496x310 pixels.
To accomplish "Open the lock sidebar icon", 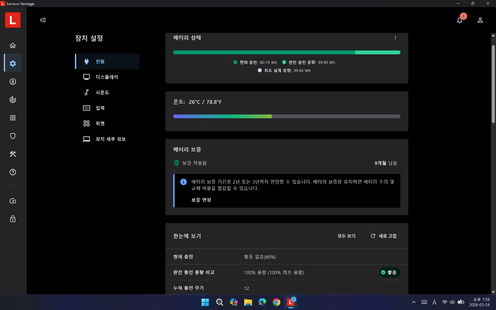I will [12, 219].
